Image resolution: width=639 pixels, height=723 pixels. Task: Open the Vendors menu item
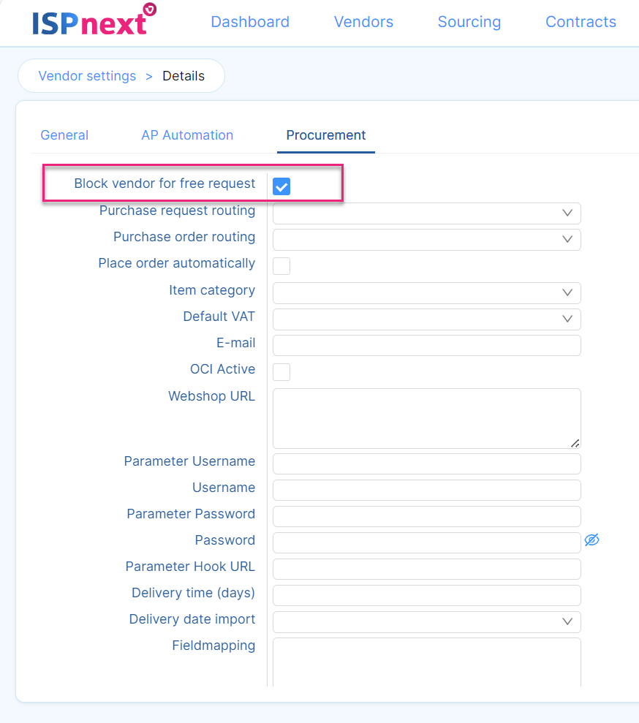363,22
